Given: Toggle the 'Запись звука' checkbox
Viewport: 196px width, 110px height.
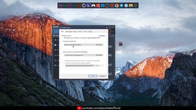Looking at the screenshot, I should (x=63, y=36).
